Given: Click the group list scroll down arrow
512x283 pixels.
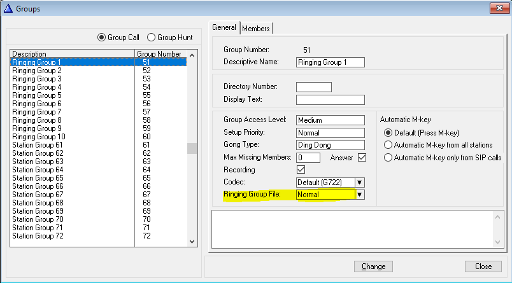Looking at the screenshot, I should [192, 242].
